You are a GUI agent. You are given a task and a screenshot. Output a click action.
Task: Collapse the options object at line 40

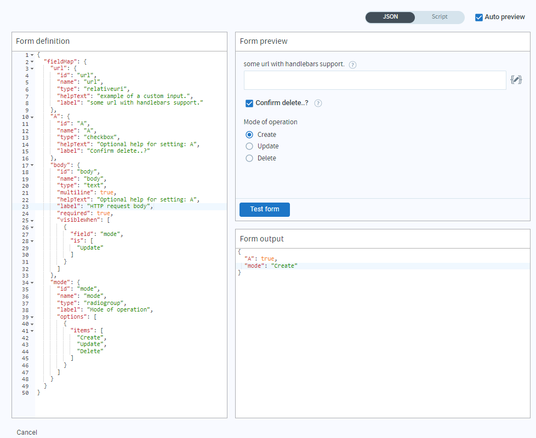[32, 324]
